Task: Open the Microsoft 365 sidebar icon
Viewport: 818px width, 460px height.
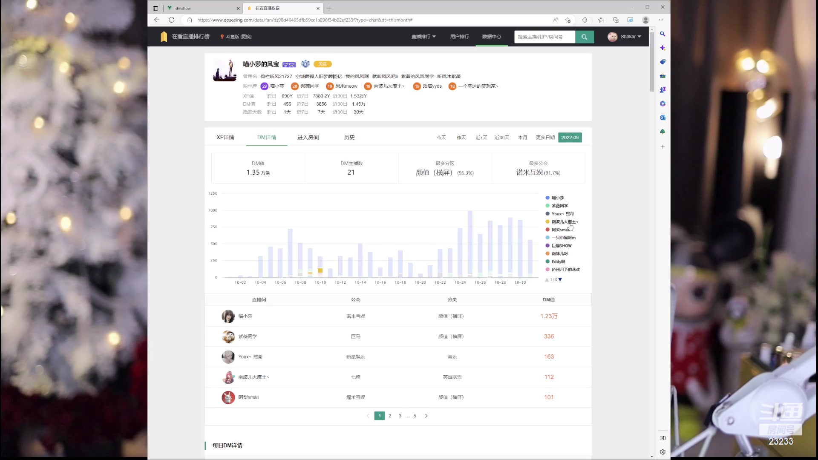Action: pos(662,103)
